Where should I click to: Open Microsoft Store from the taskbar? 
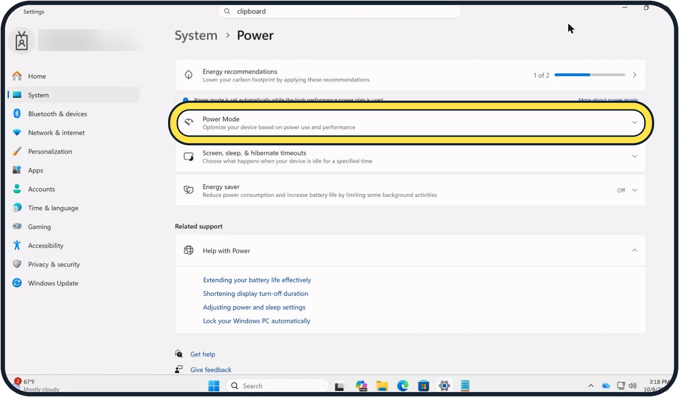click(423, 386)
